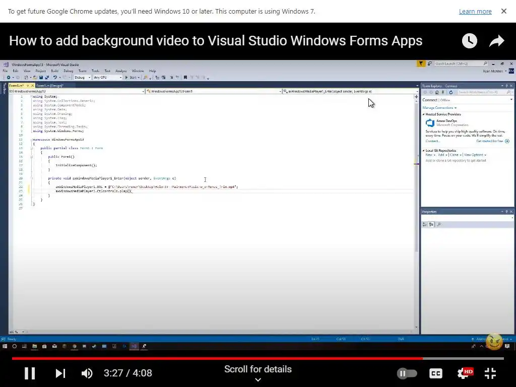This screenshot has width=516, height=387.
Task: Click the Get started for free link
Action: tap(490, 141)
